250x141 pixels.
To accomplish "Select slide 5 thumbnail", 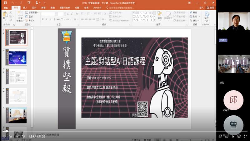I will (x=17, y=115).
